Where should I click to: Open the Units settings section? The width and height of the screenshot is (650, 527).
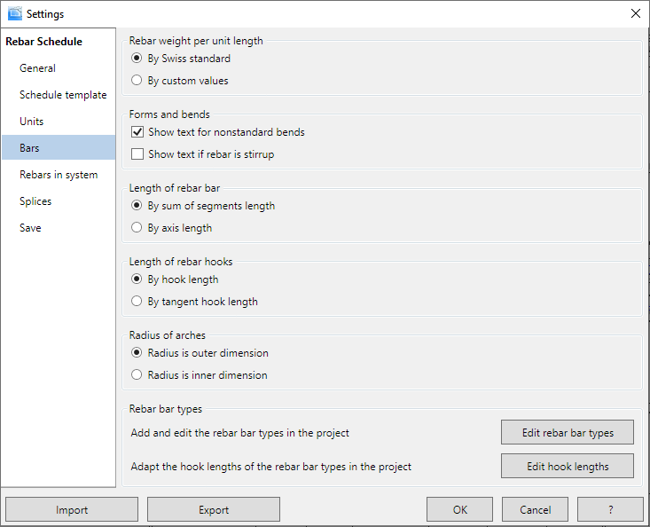[x=32, y=122]
